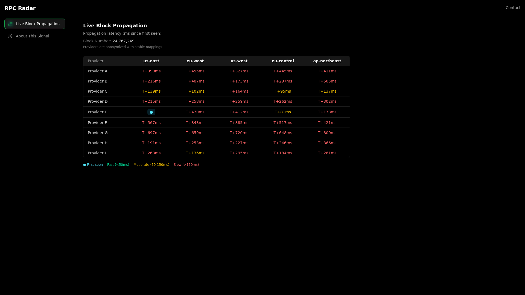Click Provider F's T+885ms us-west cell
Viewport: 525px width, 295px height.
pyautogui.click(x=239, y=123)
